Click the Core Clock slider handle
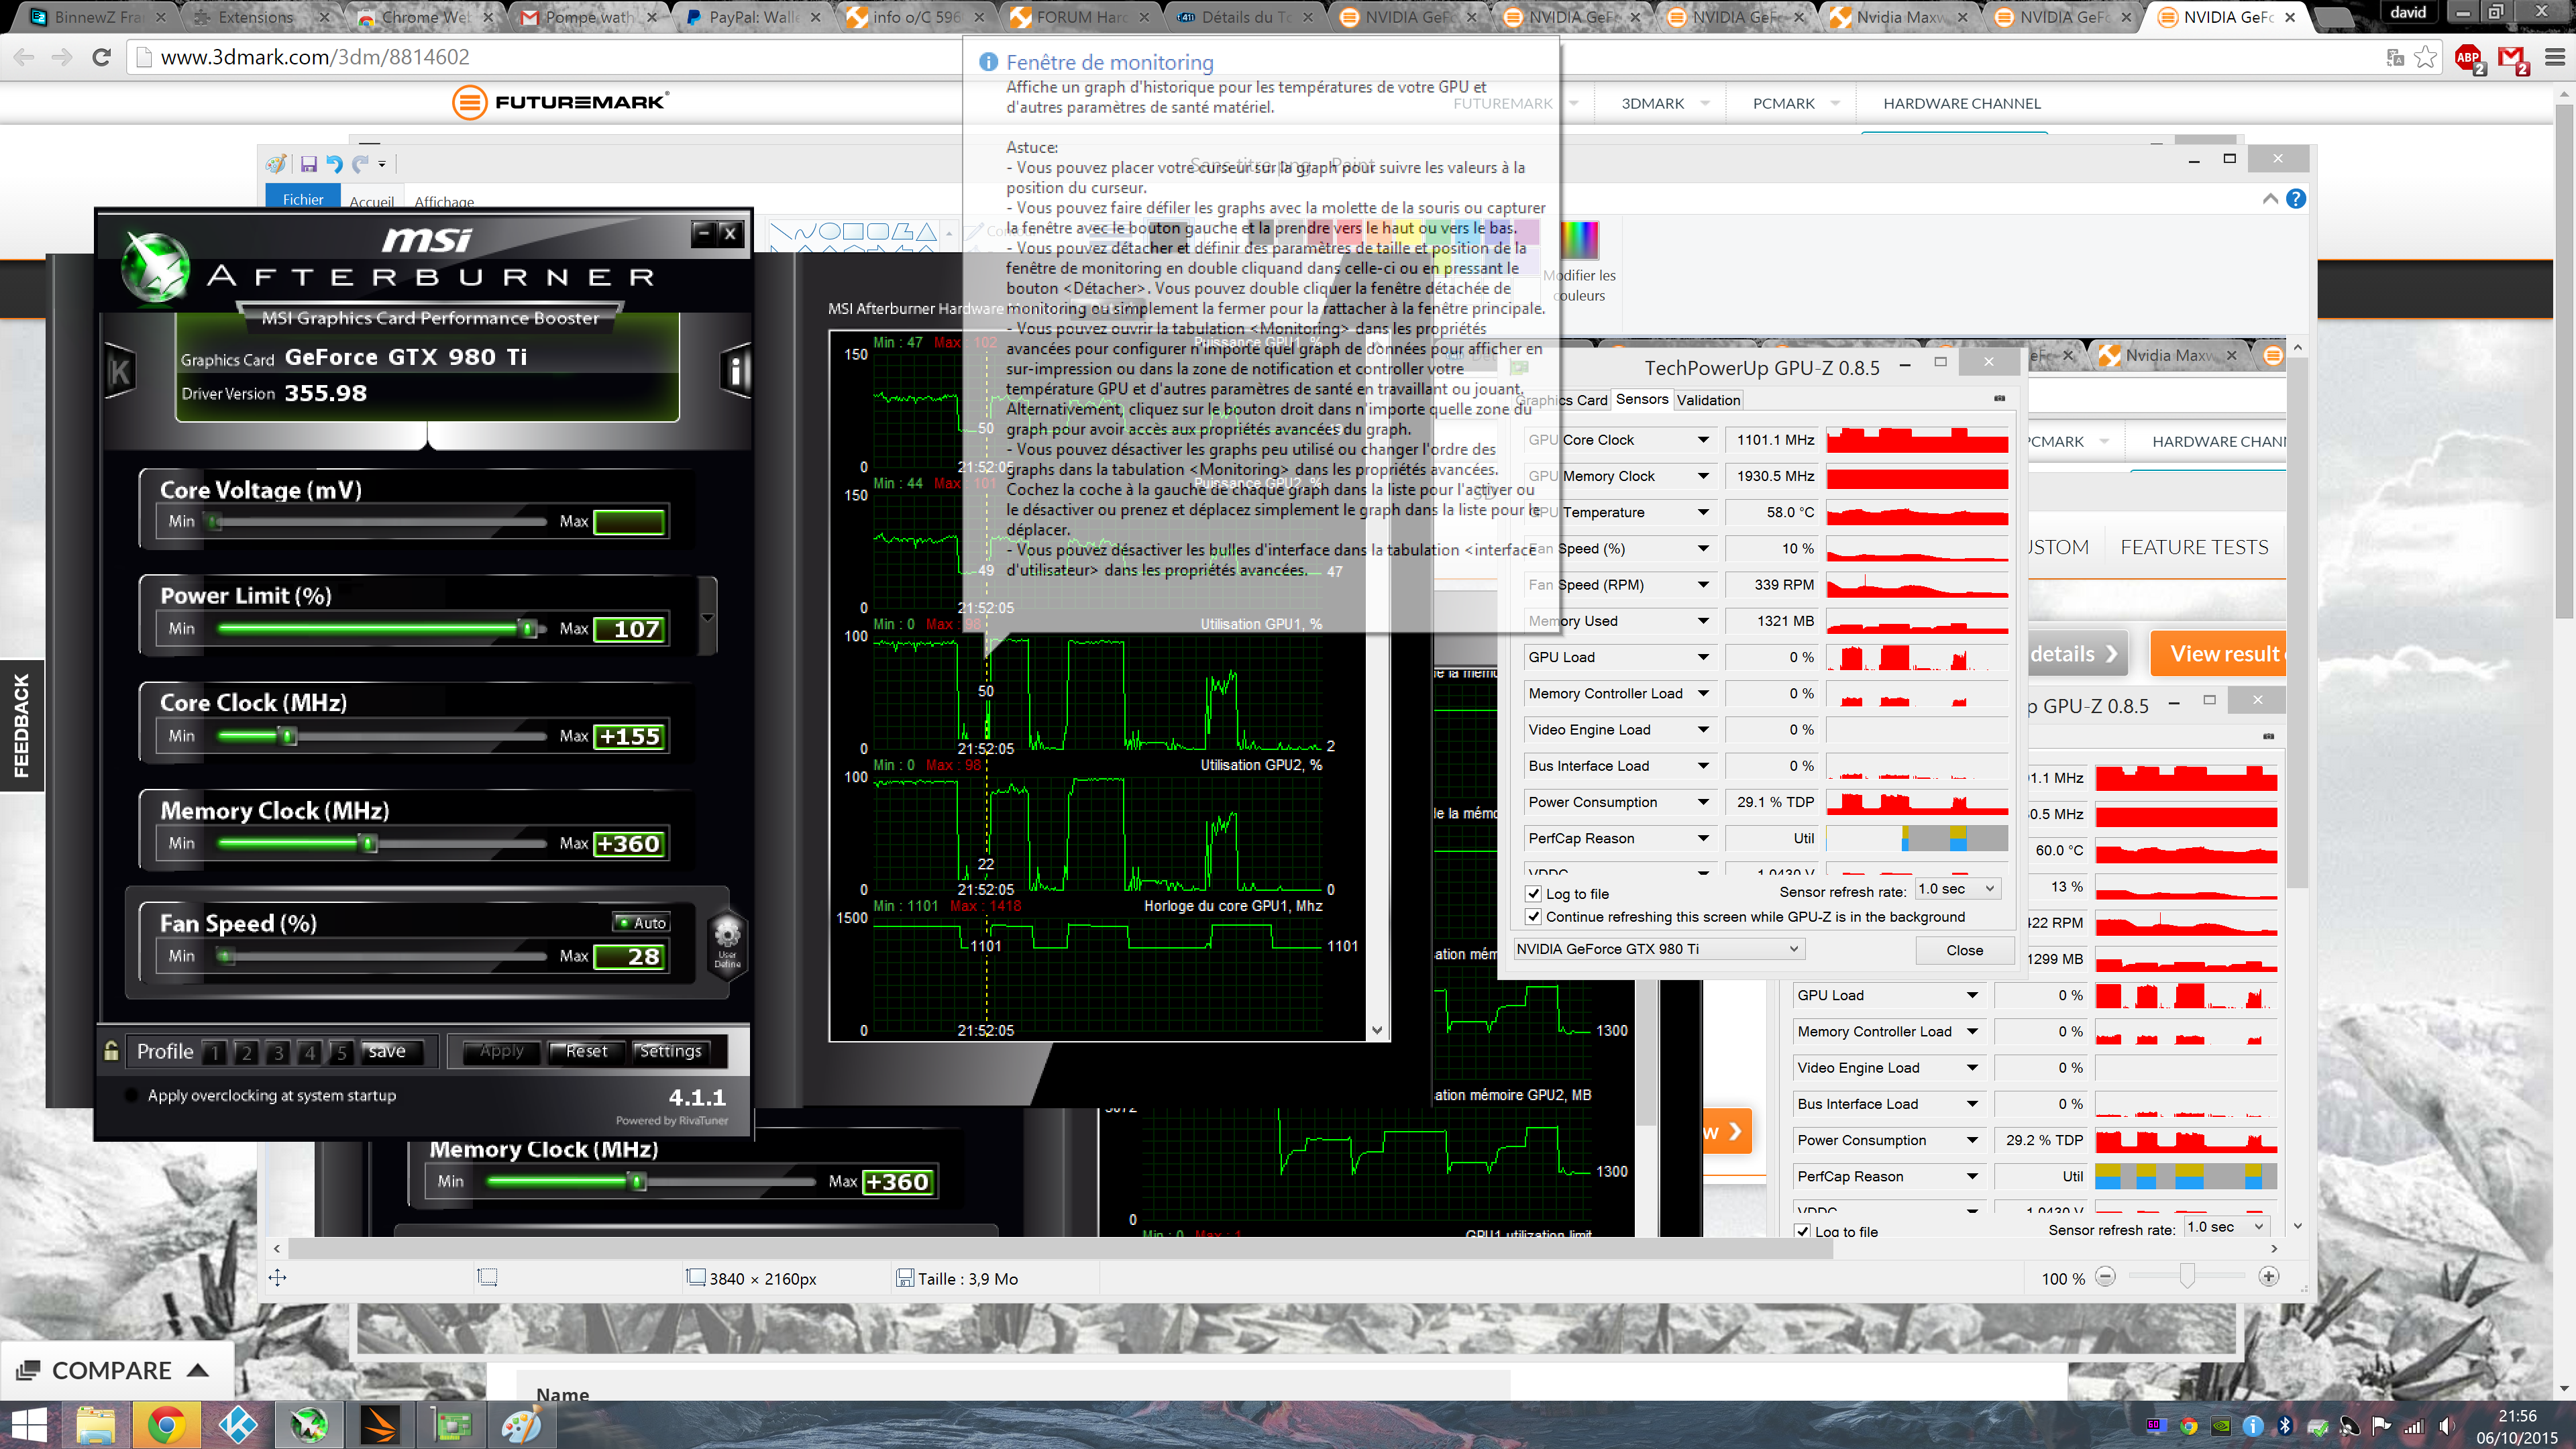The height and width of the screenshot is (1449, 2576). click(x=289, y=736)
